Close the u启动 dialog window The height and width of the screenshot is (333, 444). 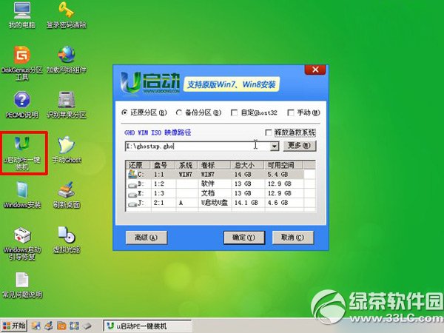(x=315, y=70)
